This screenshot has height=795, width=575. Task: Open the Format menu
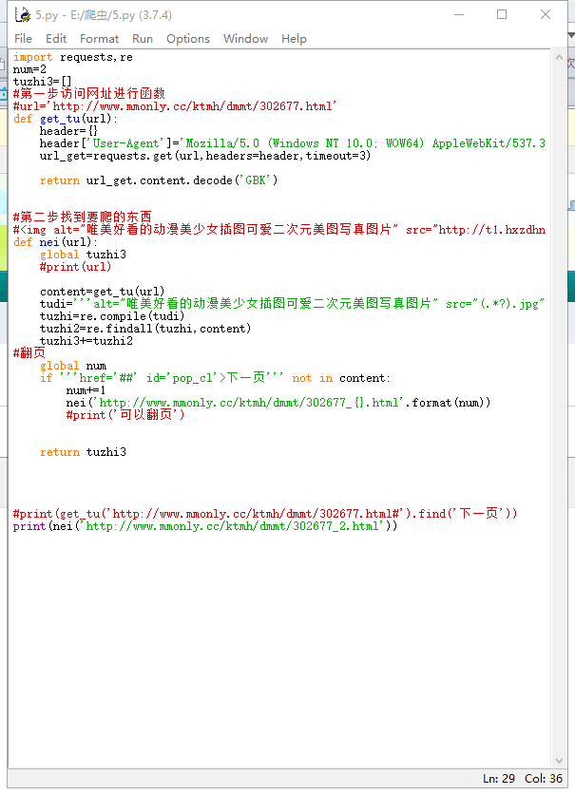click(x=99, y=39)
